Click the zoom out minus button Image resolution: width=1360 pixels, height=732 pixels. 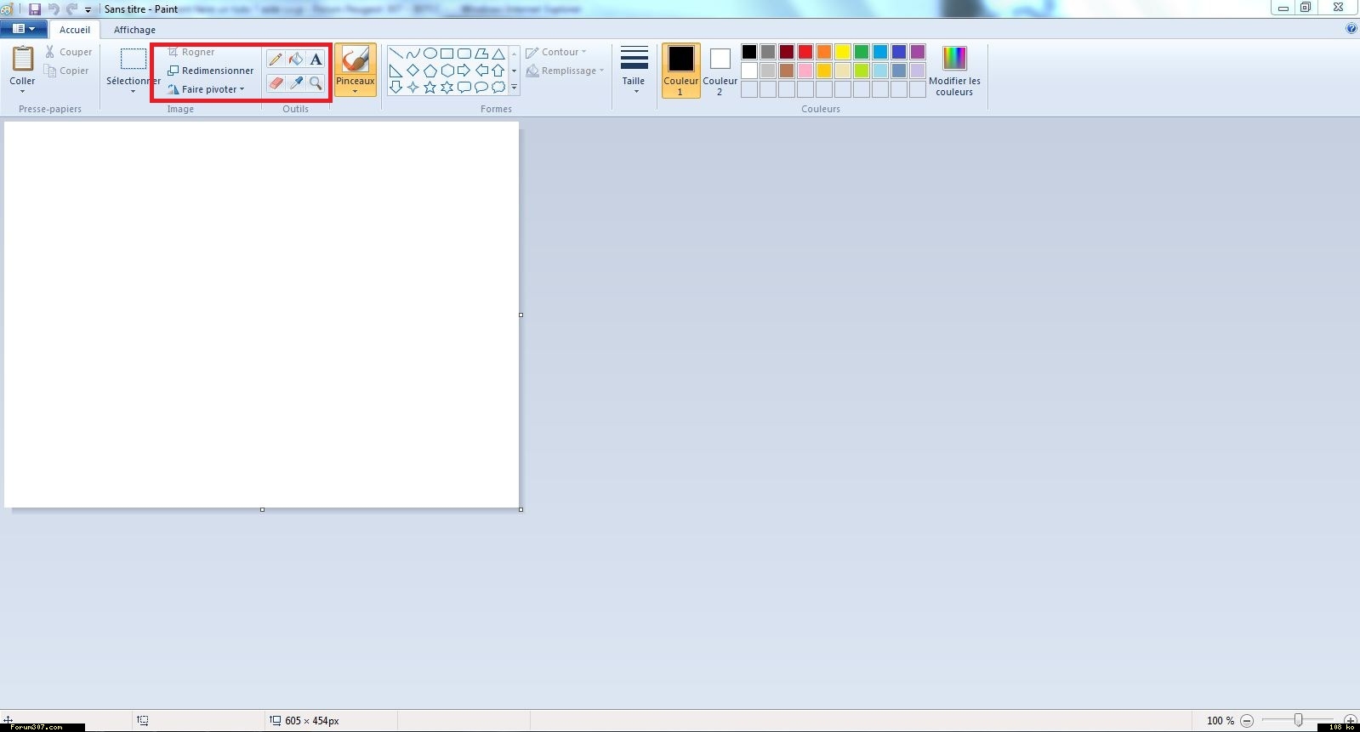coord(1247,721)
